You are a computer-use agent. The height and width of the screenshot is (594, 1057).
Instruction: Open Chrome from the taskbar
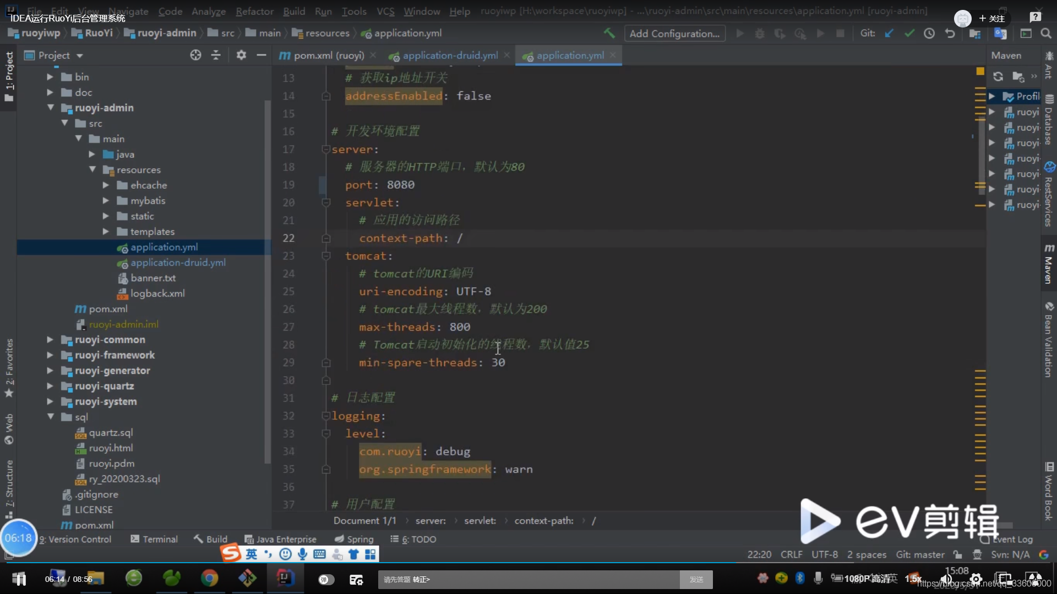[x=209, y=578]
